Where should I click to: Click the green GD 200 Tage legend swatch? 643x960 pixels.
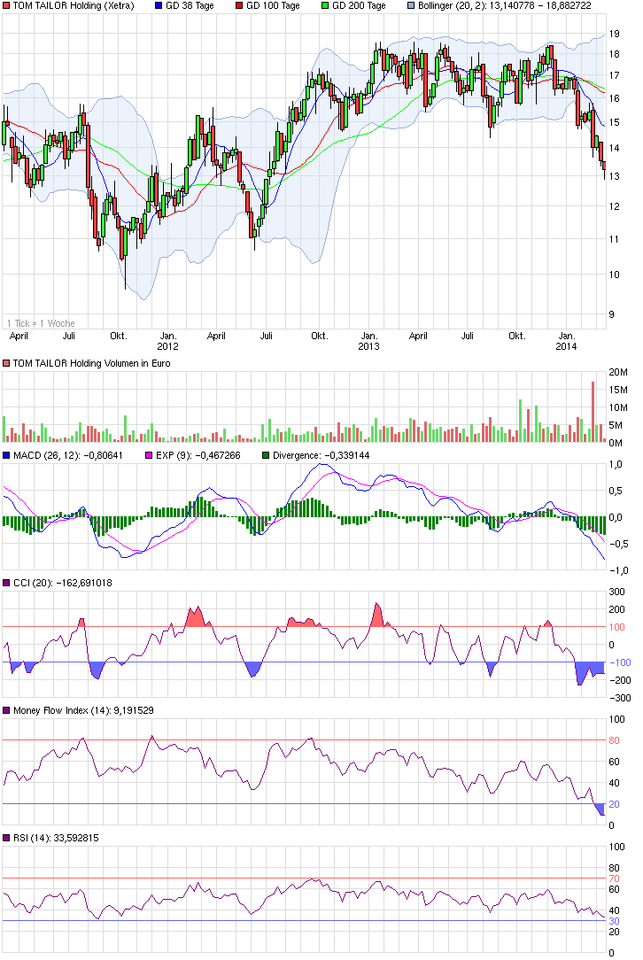tap(323, 6)
